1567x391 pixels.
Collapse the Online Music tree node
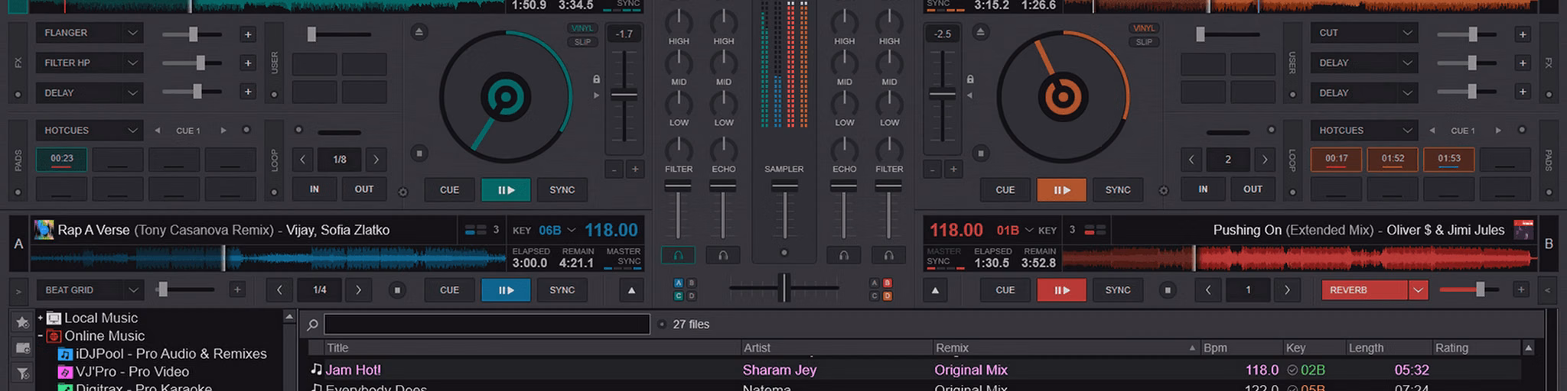41,336
